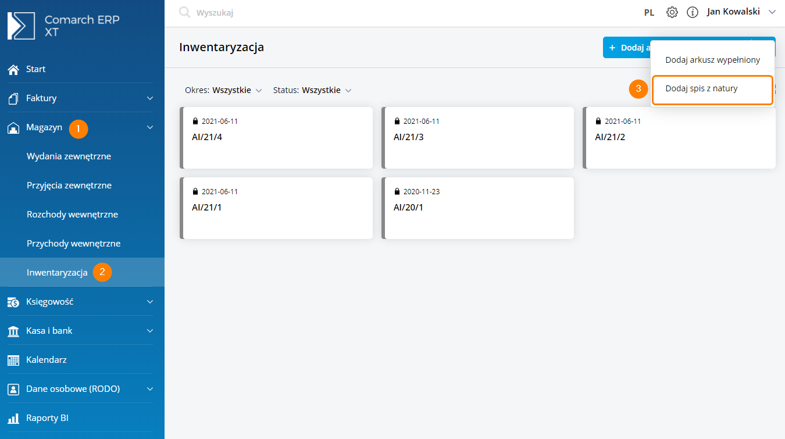
Task: Click the Faktury documents icon
Action: (x=13, y=98)
